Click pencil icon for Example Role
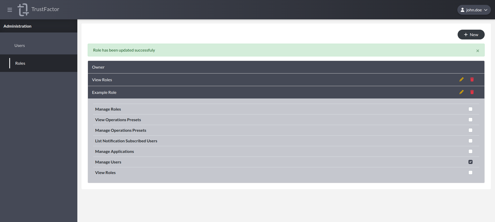The image size is (495, 222). (x=461, y=92)
